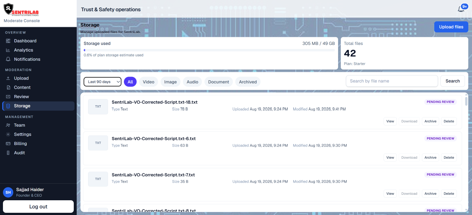Open the Last 90 days dropdown
The width and height of the screenshot is (472, 215).
[x=103, y=82]
